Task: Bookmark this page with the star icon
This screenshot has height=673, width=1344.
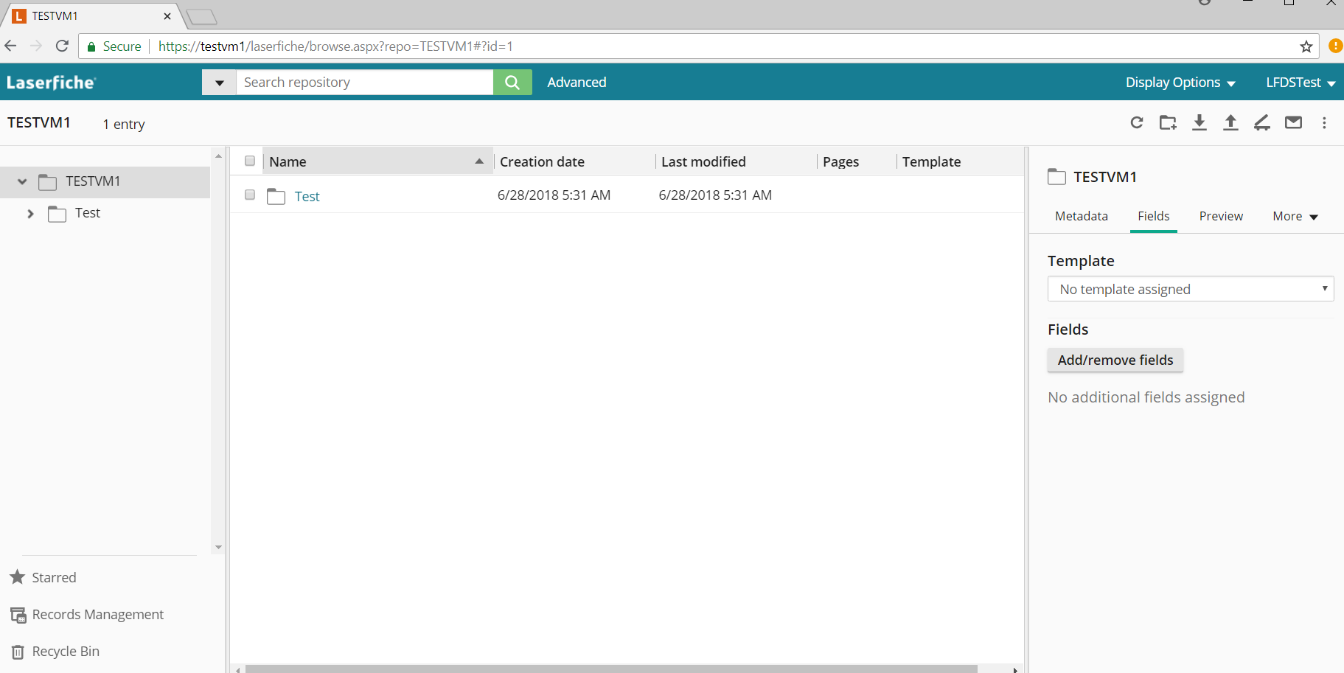Action: pos(1306,46)
